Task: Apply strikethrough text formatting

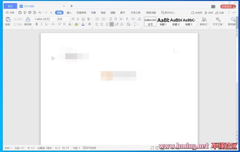Action: [x=53, y=24]
